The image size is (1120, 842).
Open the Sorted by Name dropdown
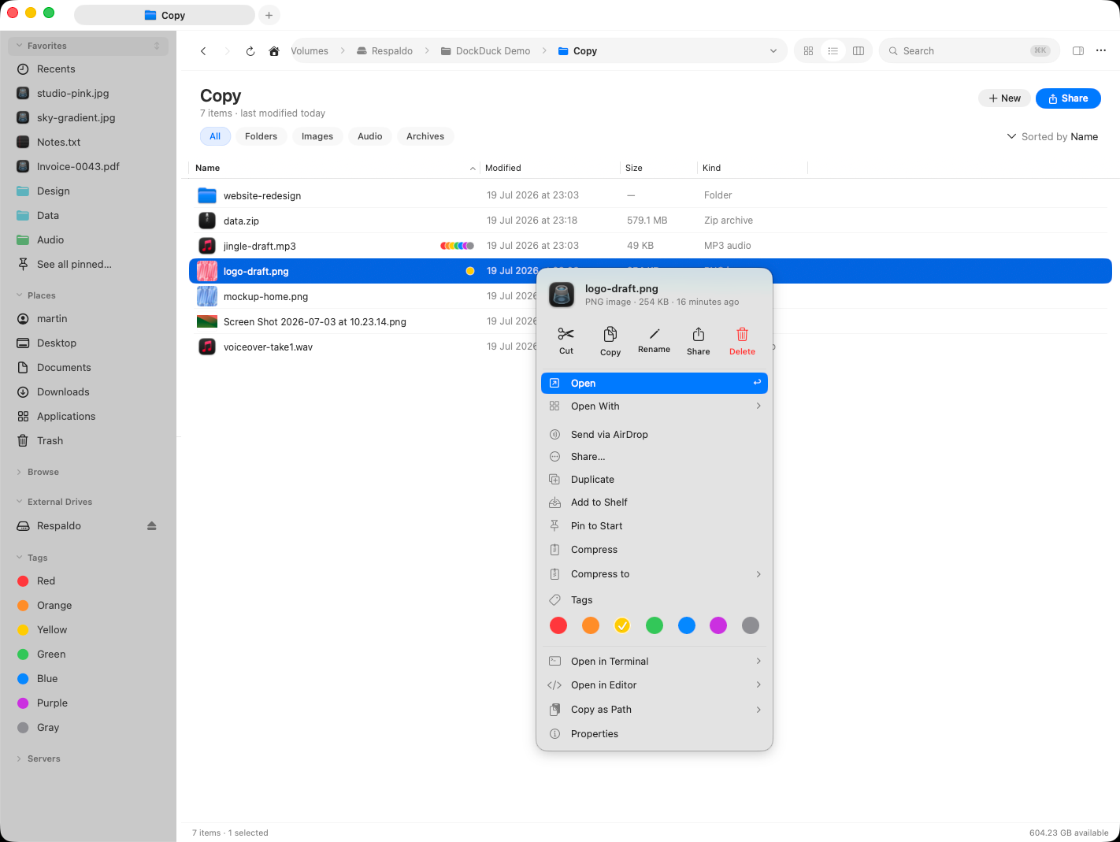1052,137
